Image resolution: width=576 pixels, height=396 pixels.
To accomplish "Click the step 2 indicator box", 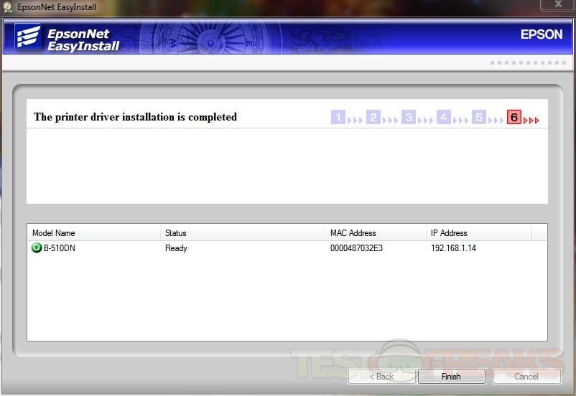I will coord(373,118).
